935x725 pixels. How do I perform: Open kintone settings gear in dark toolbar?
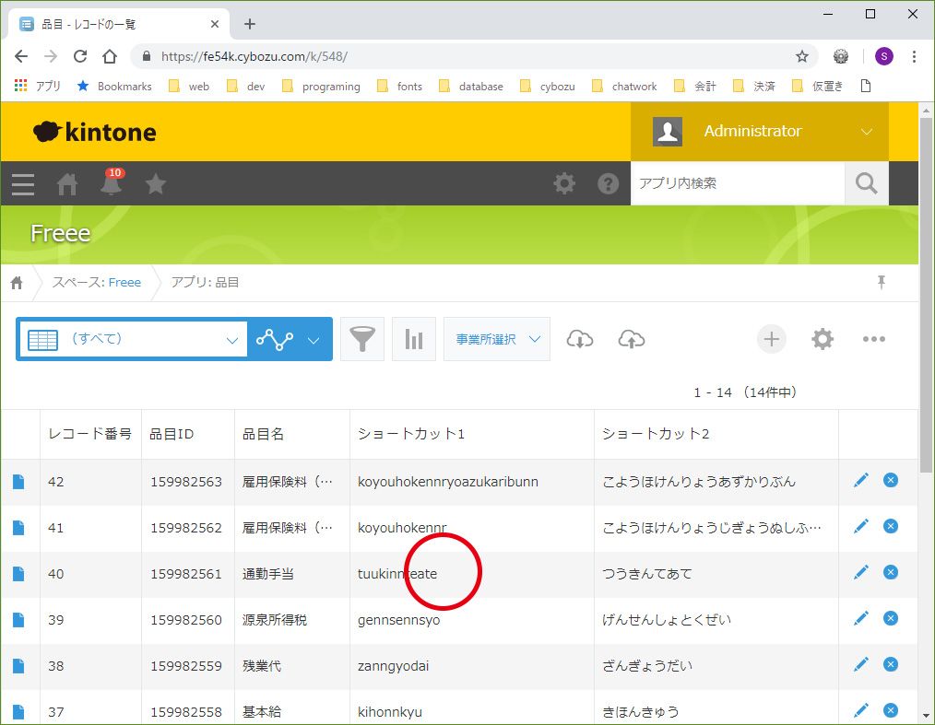564,183
